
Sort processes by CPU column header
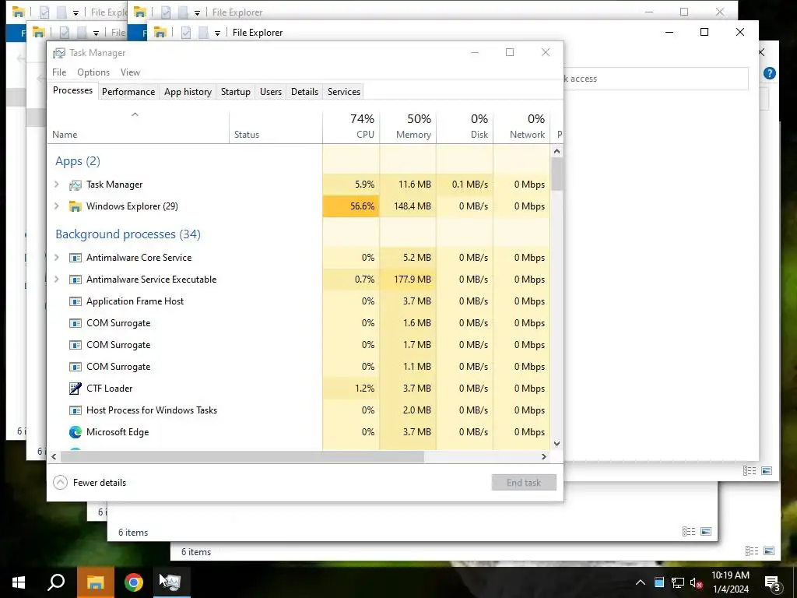click(351, 126)
